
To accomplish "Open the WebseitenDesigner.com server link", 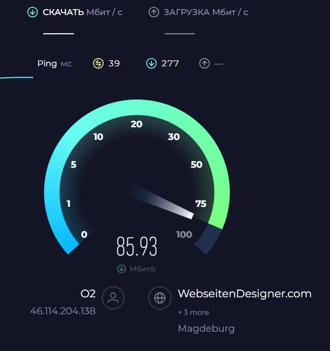I will click(x=245, y=294).
